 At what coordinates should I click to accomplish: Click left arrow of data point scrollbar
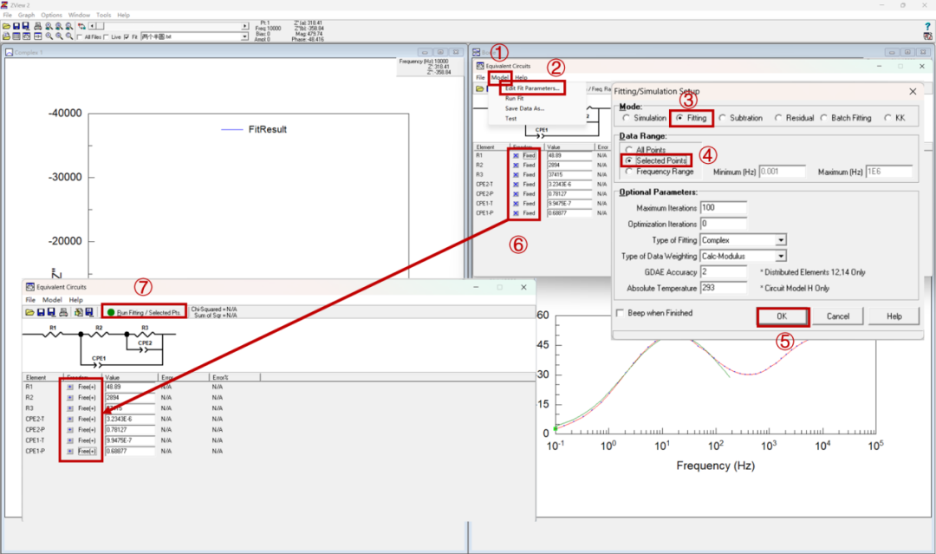(92, 26)
